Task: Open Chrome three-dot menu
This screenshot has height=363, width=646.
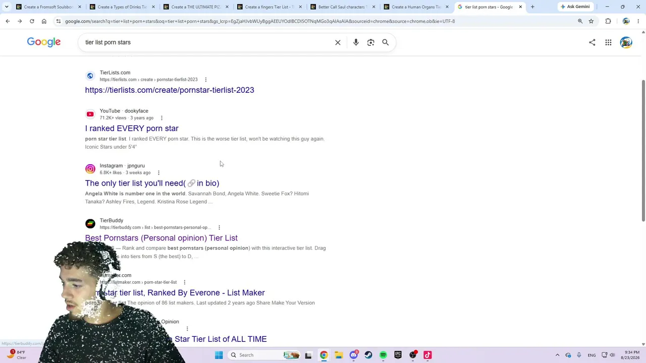Action: tap(638, 21)
